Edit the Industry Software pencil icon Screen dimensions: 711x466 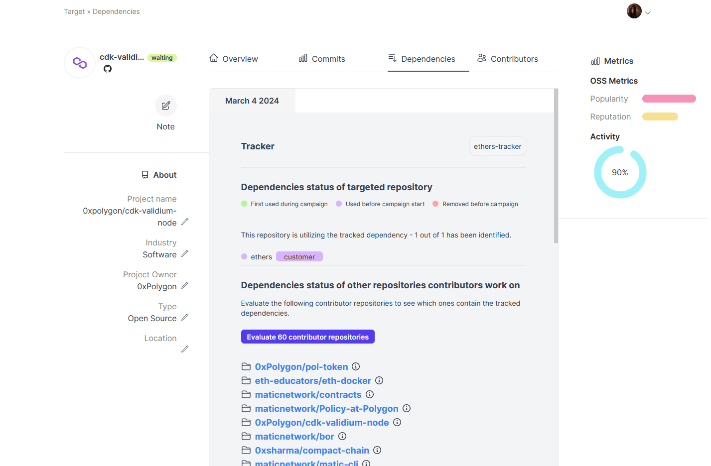click(185, 253)
